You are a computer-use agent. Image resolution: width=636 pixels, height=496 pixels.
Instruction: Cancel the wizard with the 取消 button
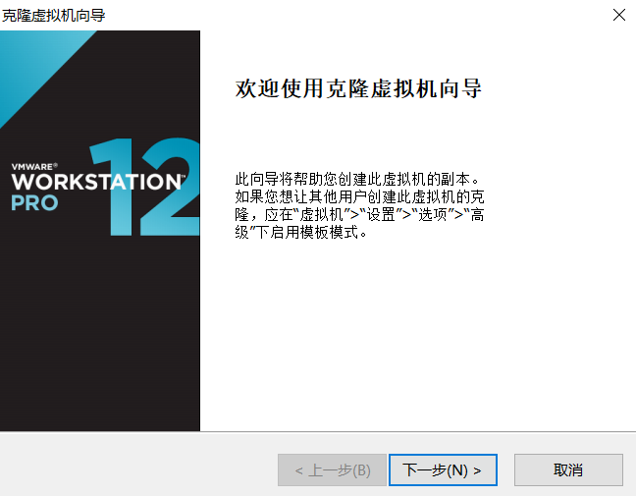568,470
